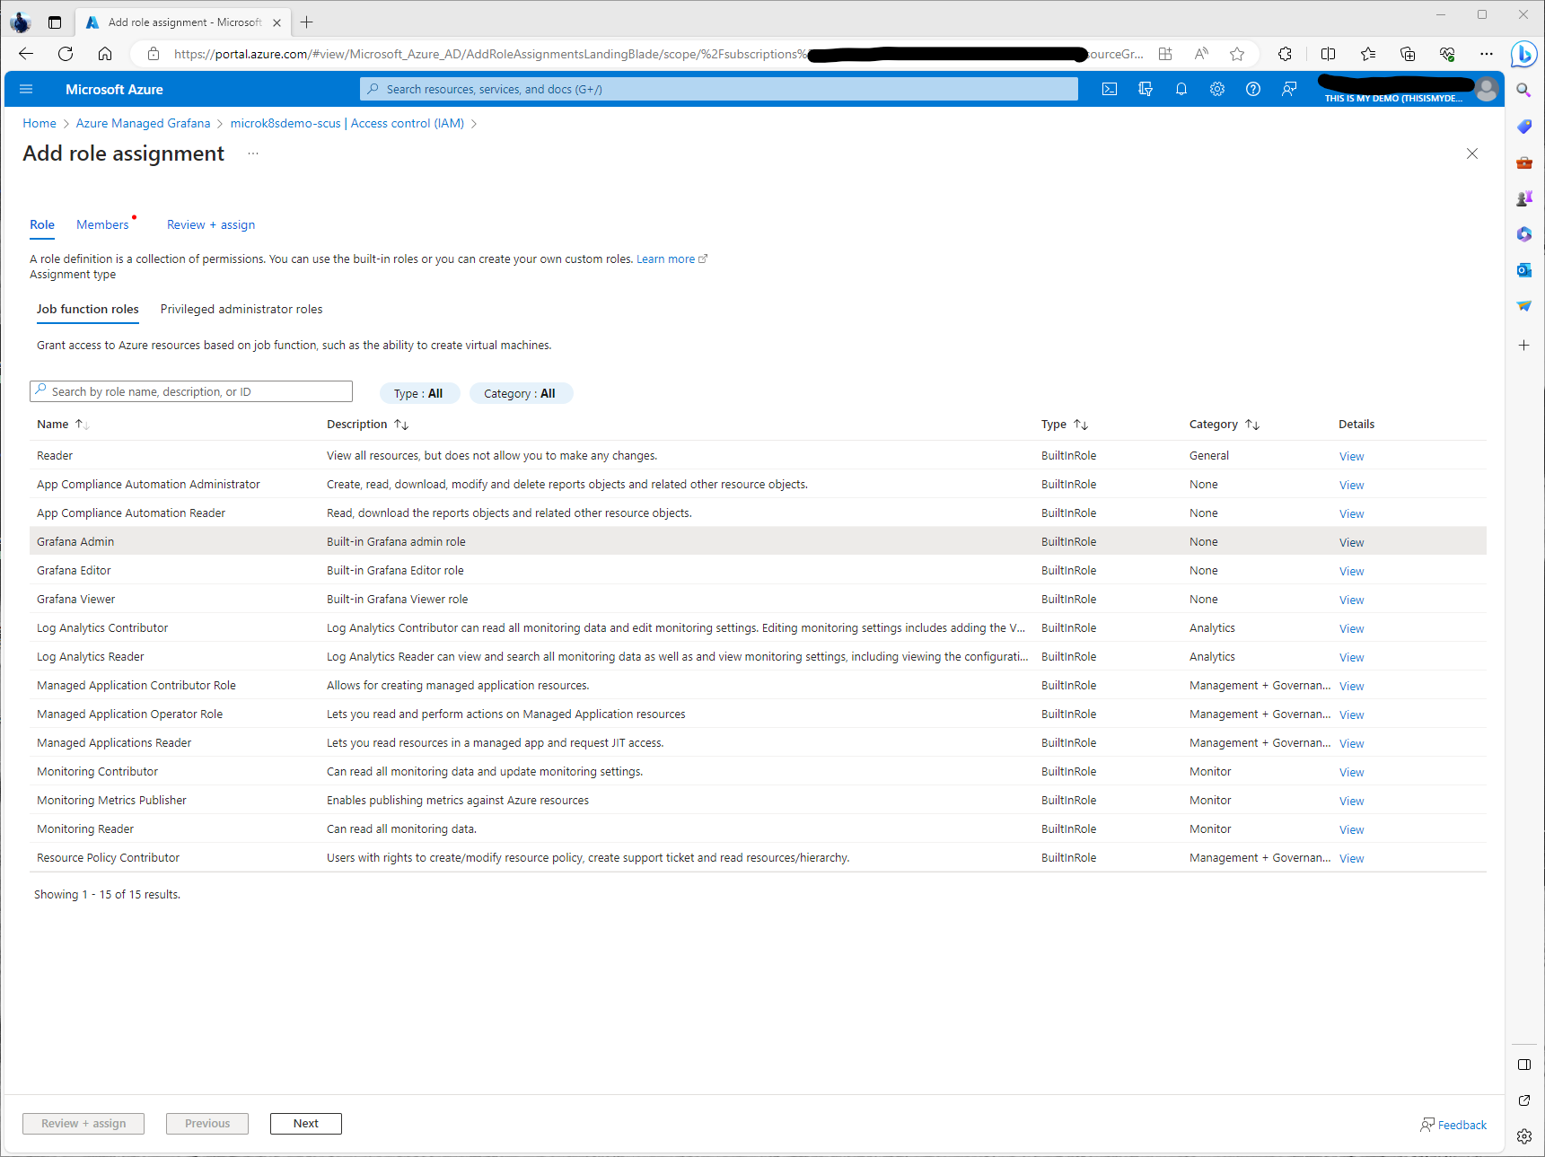
Task: Open Azure Cloud Shell icon
Action: [1110, 89]
